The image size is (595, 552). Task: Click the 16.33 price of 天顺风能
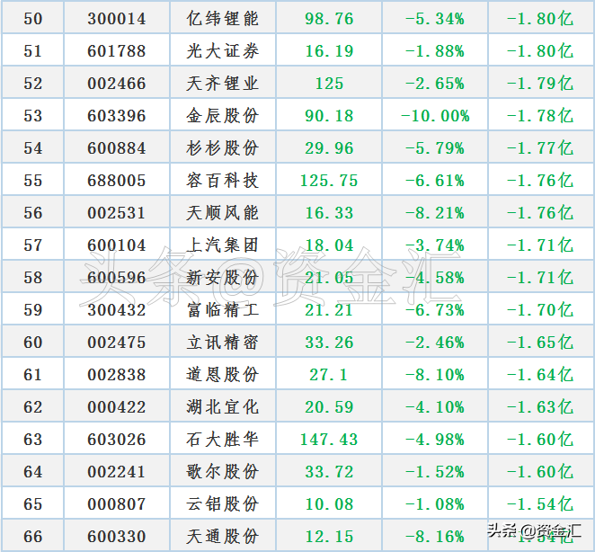(329, 213)
